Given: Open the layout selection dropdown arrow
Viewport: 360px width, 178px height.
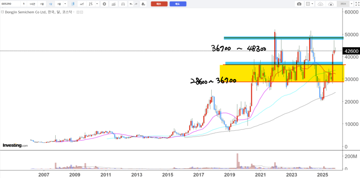Looking at the screenshot, I should point(312,4).
